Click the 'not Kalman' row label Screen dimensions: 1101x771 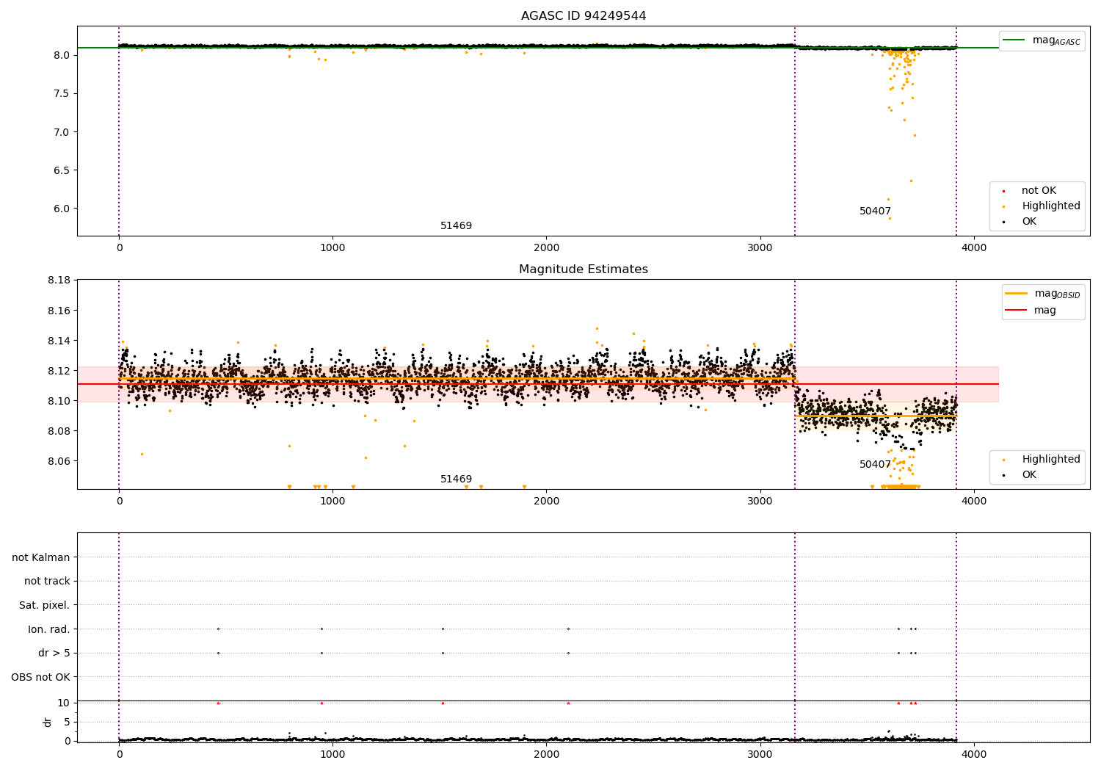tap(41, 558)
